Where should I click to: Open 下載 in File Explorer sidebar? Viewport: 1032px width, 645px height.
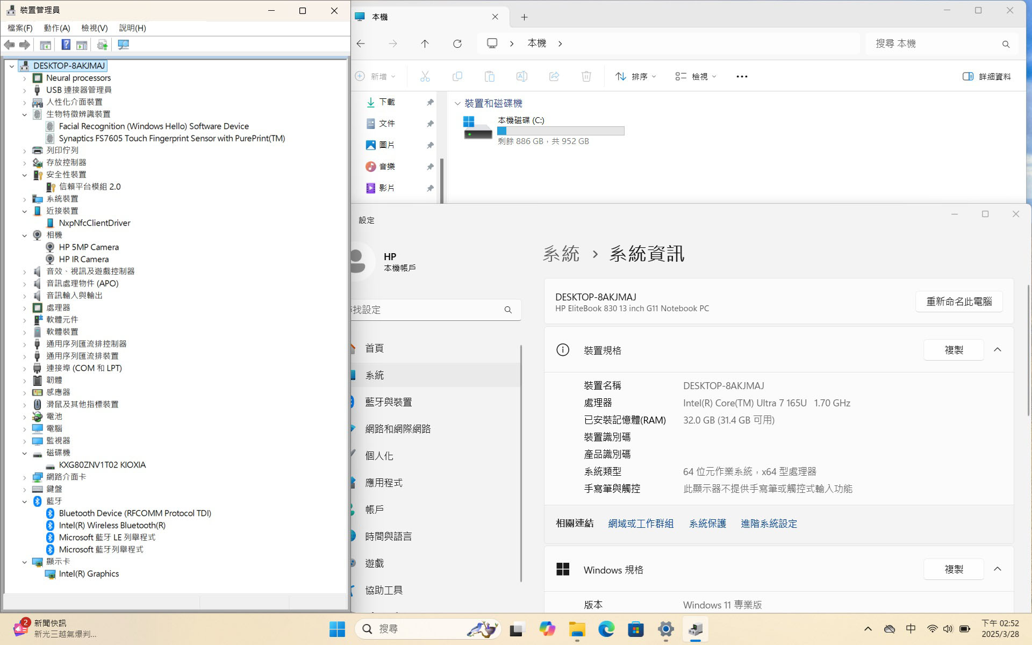click(x=387, y=102)
